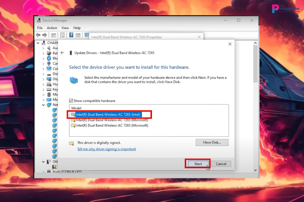Expand the Ports (COM & LPT) category
Image resolution: width=304 pixels, height=202 pixels.
43,172
